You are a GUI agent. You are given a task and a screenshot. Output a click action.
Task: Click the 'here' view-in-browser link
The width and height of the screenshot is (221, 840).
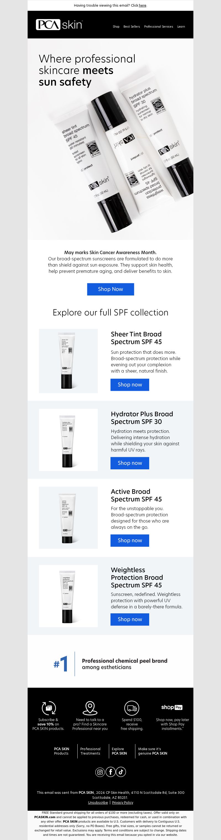pos(143,6)
